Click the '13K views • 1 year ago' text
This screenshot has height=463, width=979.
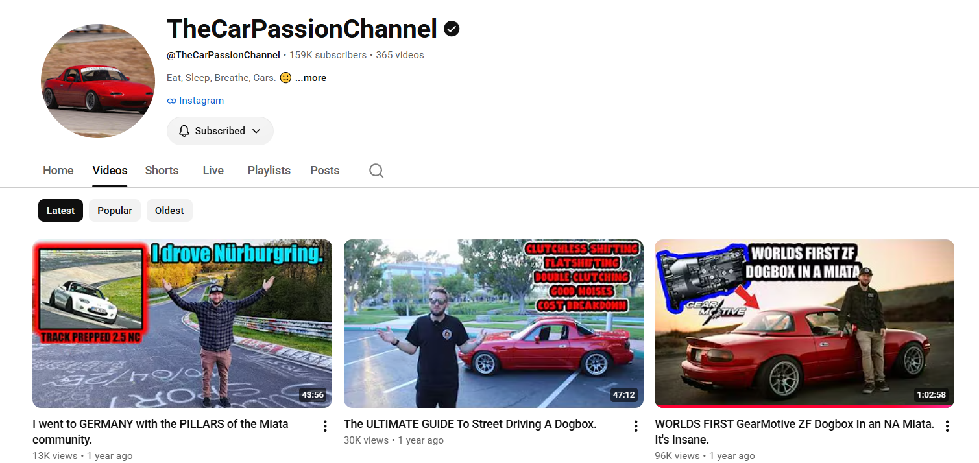(82, 456)
